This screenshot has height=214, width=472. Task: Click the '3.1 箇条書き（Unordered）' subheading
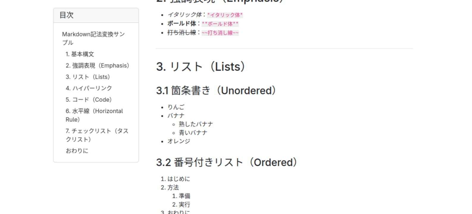[216, 91]
